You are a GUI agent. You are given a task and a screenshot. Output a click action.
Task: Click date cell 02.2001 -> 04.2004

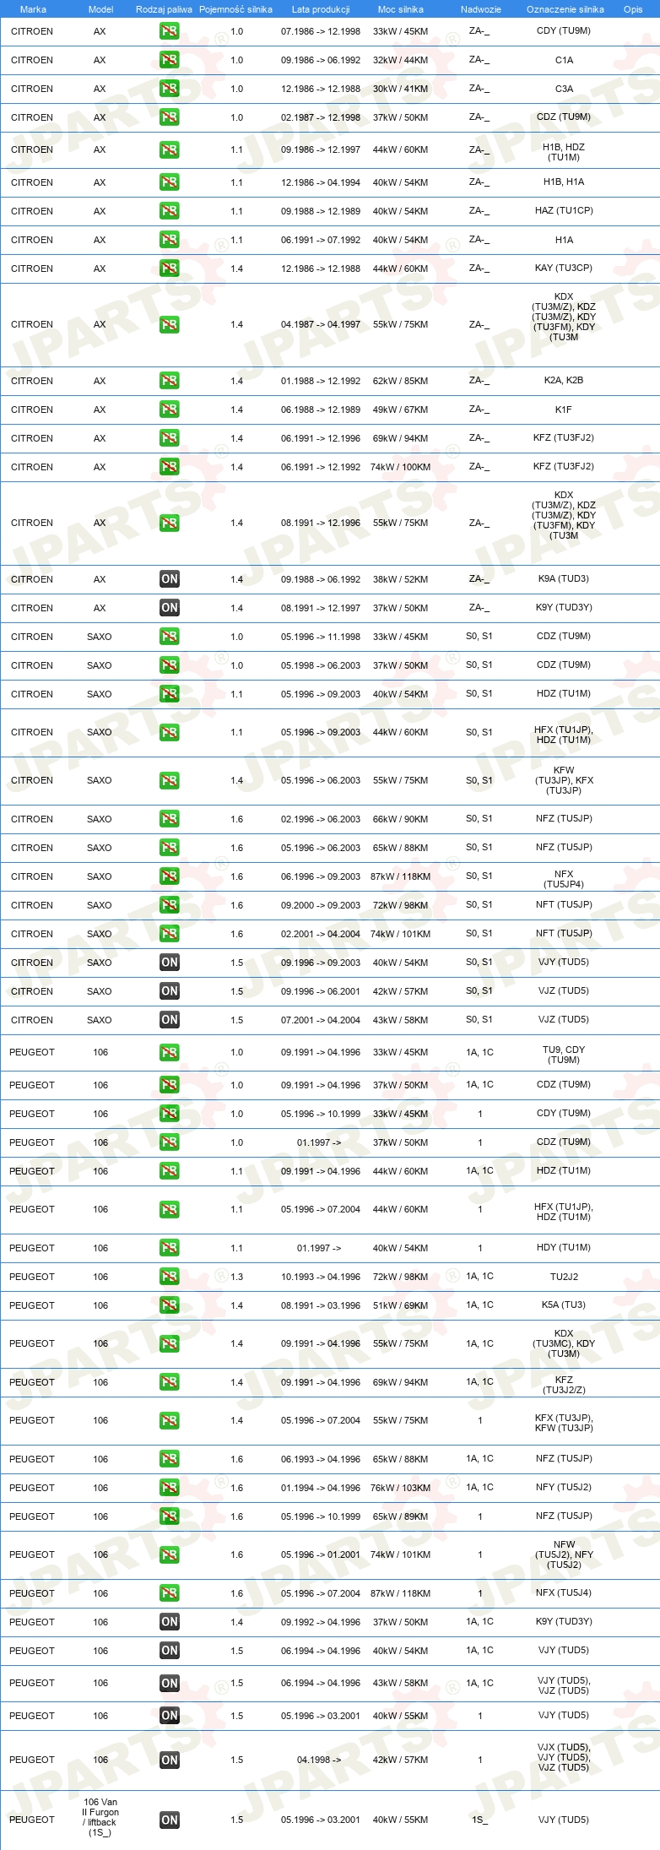(x=321, y=934)
